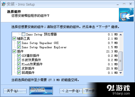Close the installer window
This screenshot has width=135, height=97.
tap(130, 4)
